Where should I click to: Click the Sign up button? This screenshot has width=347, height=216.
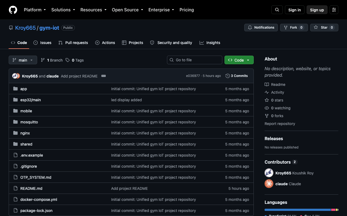click(x=317, y=10)
